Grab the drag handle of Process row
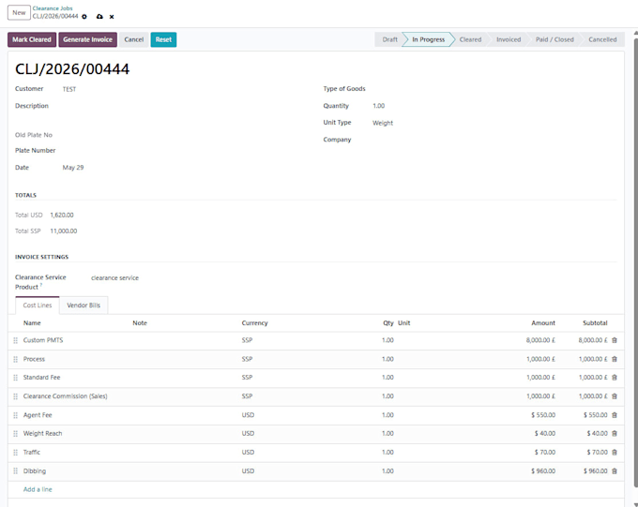This screenshot has width=638, height=507. tap(15, 359)
